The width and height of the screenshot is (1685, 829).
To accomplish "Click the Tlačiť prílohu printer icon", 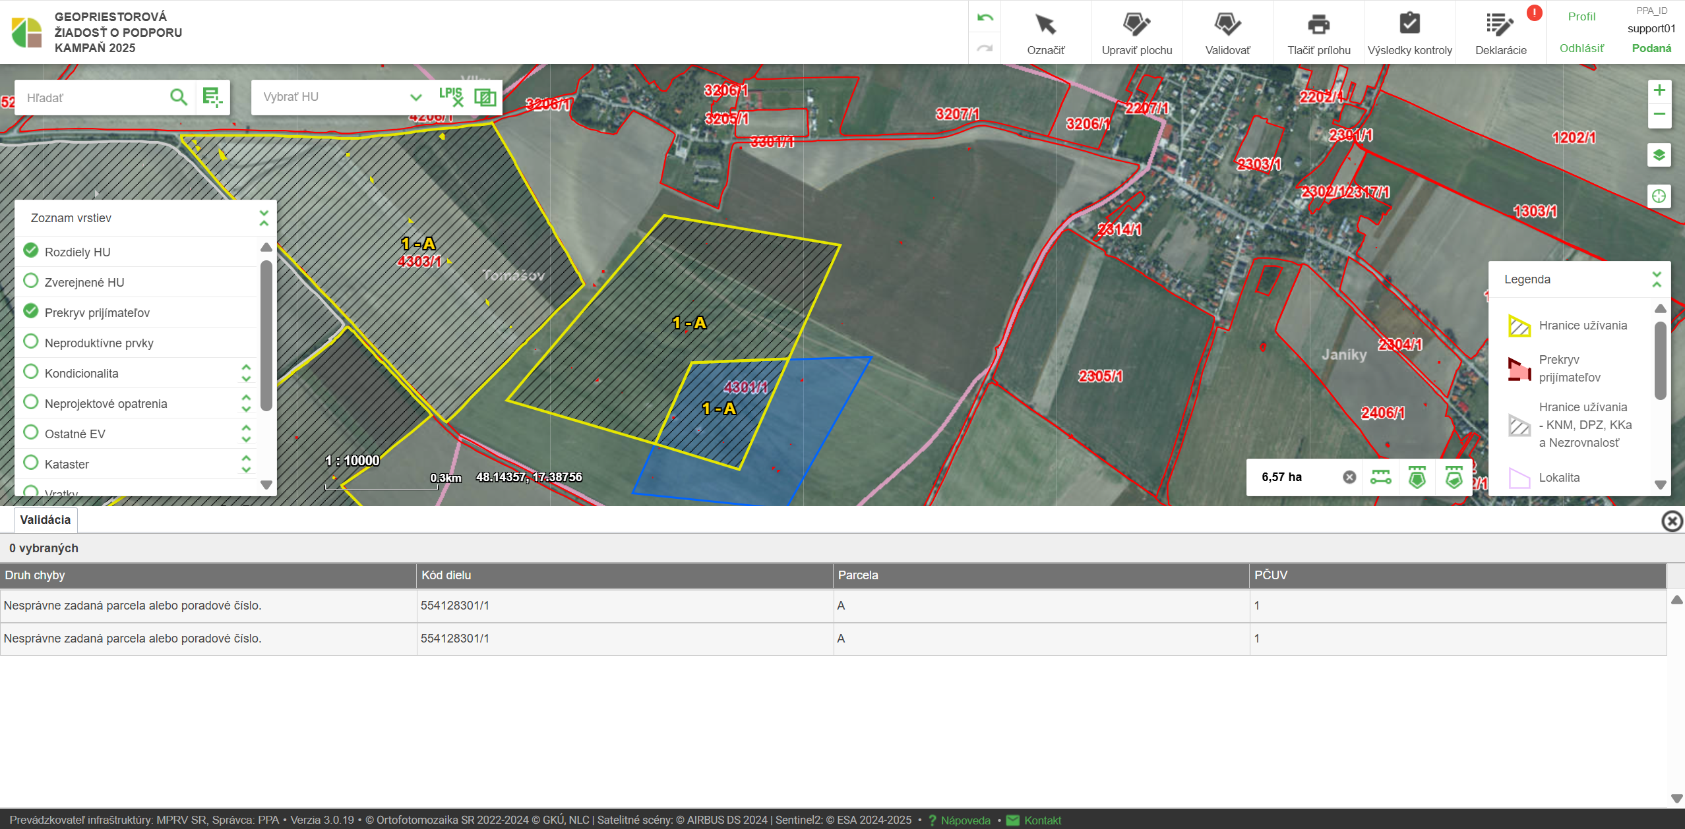I will (1318, 25).
